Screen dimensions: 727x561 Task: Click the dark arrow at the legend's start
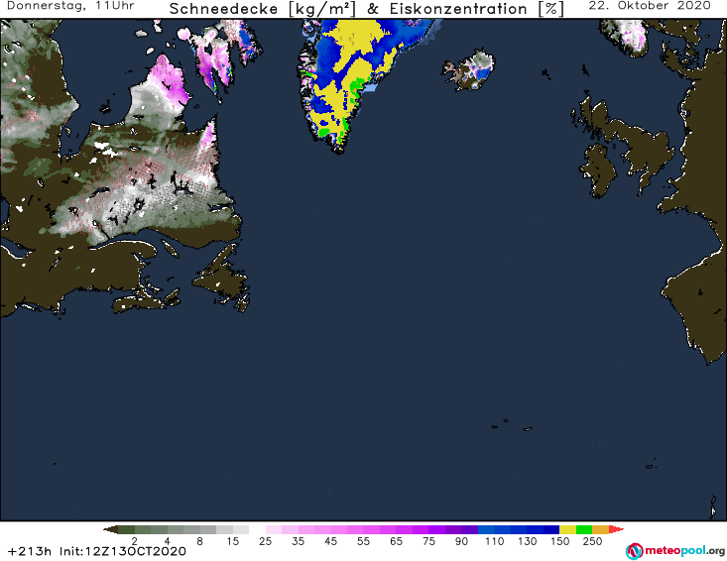110,529
